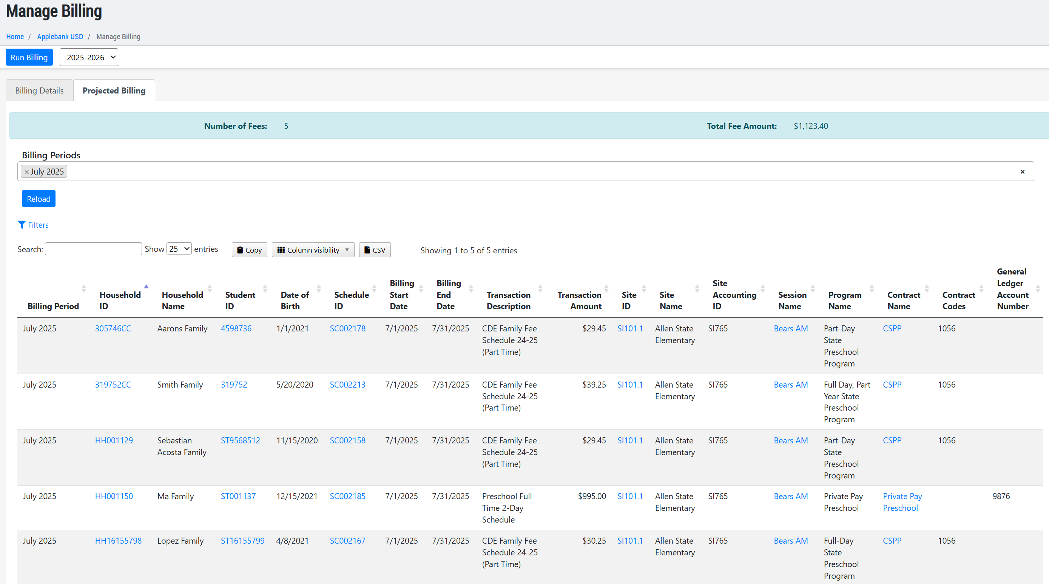Select the Projected Billing tab
Image resolution: width=1049 pixels, height=584 pixels.
(114, 91)
